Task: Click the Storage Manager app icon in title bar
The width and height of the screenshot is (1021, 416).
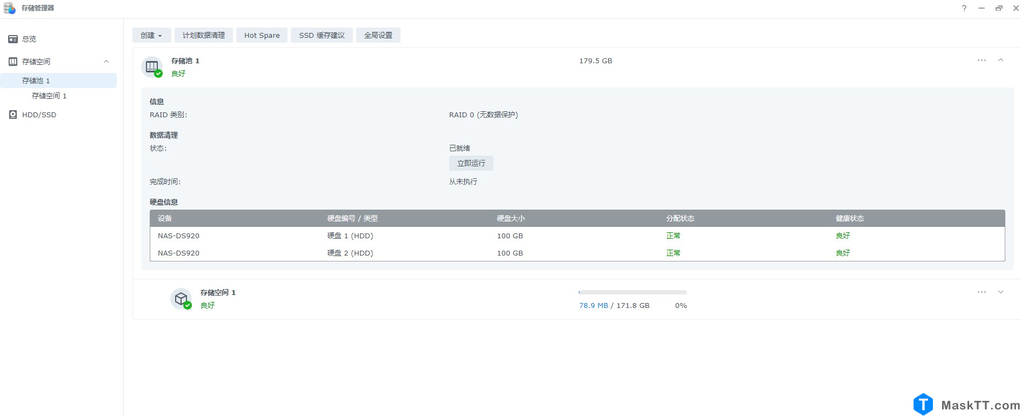Action: click(x=10, y=8)
